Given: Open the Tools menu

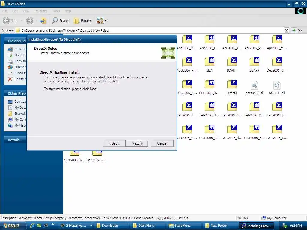Looking at the screenshot, I should pos(56,11).
